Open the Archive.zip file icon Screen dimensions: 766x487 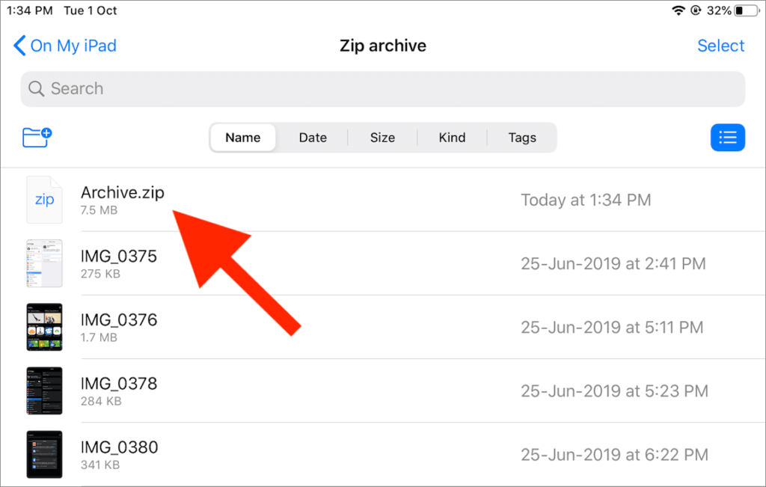44,199
